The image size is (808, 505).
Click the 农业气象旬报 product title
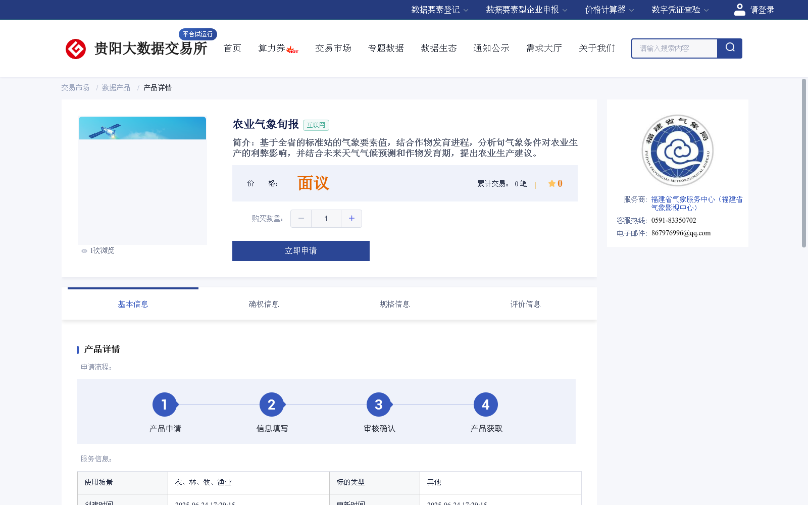click(x=266, y=124)
